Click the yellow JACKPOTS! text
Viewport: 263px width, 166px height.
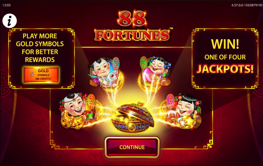pyautogui.click(x=225, y=69)
